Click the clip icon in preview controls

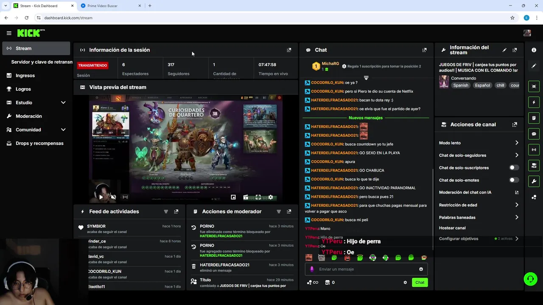click(246, 197)
